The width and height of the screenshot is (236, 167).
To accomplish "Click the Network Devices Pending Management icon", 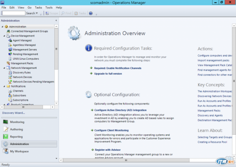I will tap(10, 82).
